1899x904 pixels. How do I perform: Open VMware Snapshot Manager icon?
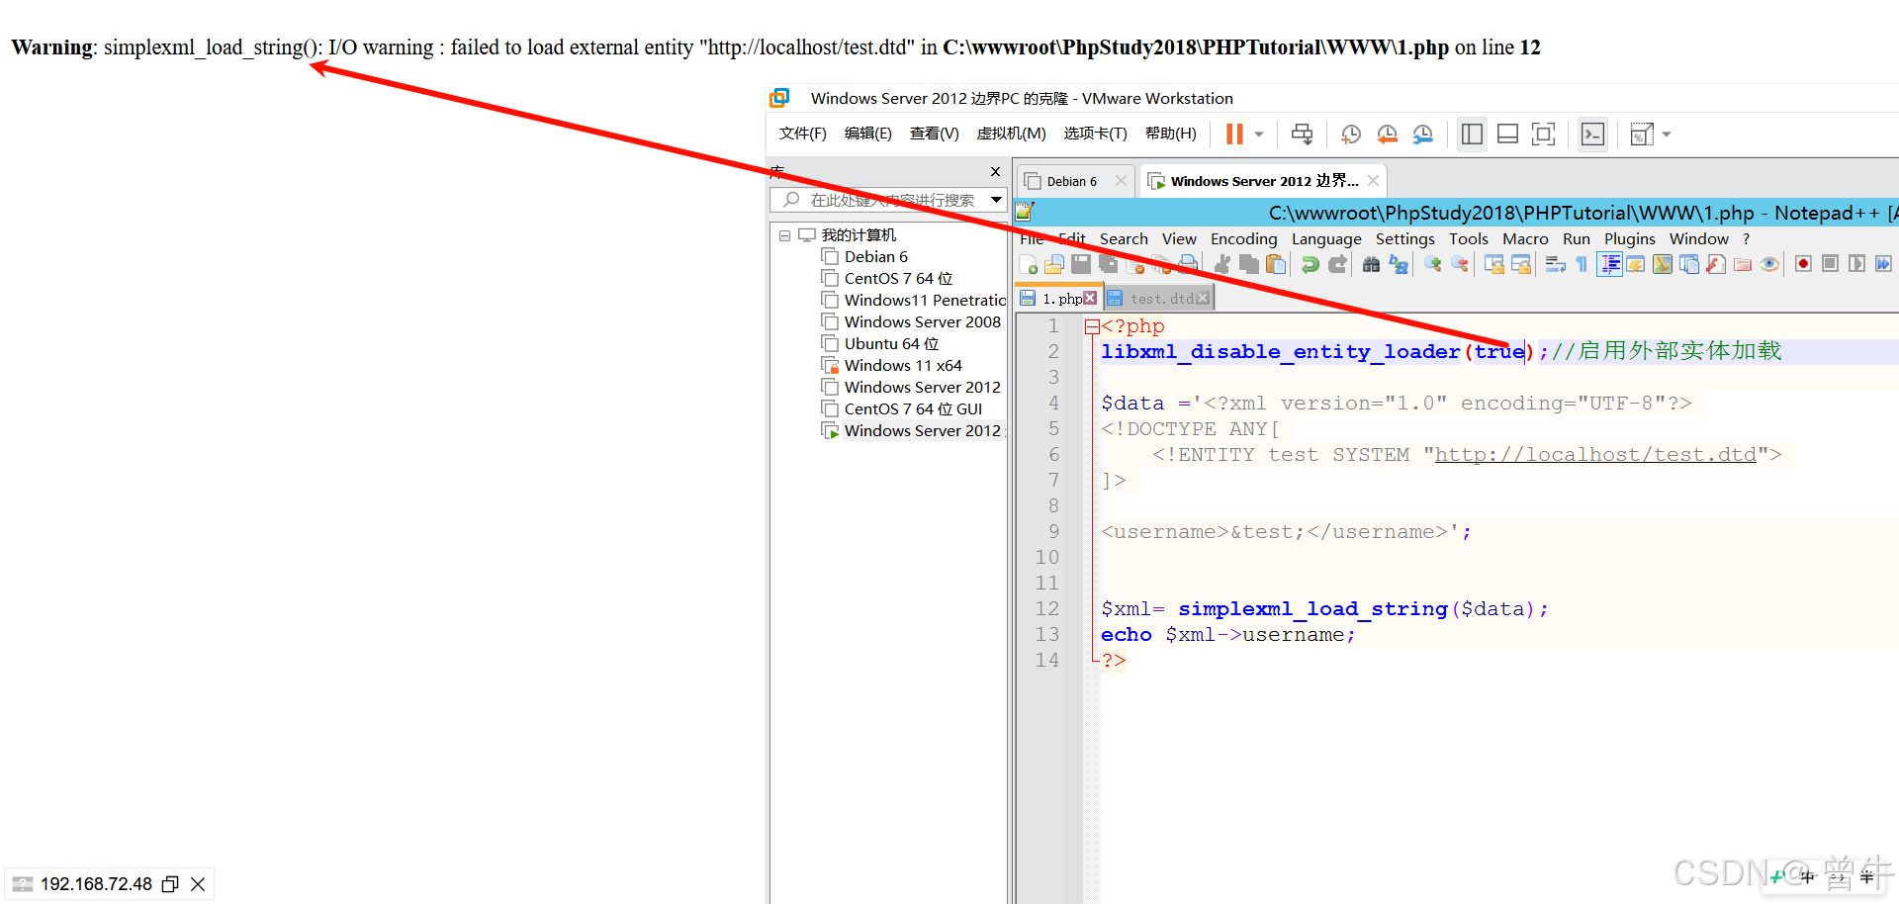pos(1422,135)
